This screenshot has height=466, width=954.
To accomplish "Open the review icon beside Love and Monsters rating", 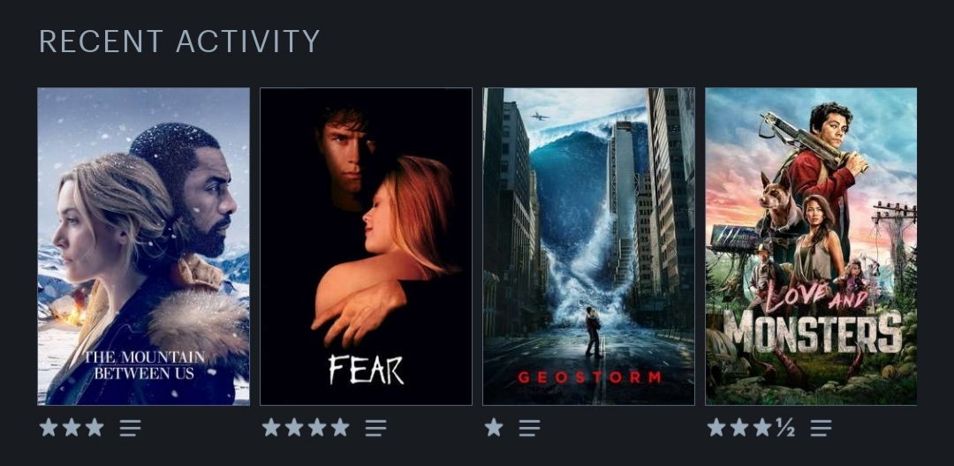I will coord(821,428).
